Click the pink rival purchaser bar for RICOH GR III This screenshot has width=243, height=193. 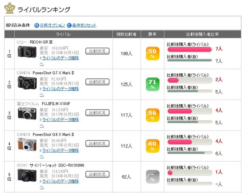point(189,49)
